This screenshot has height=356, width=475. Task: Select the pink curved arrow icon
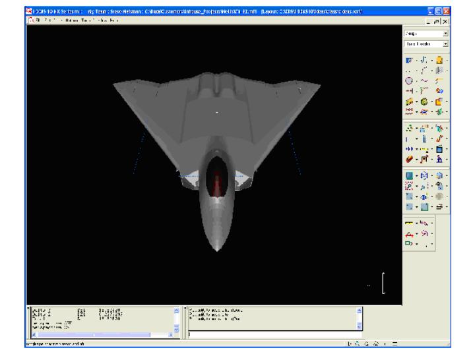pos(424,233)
